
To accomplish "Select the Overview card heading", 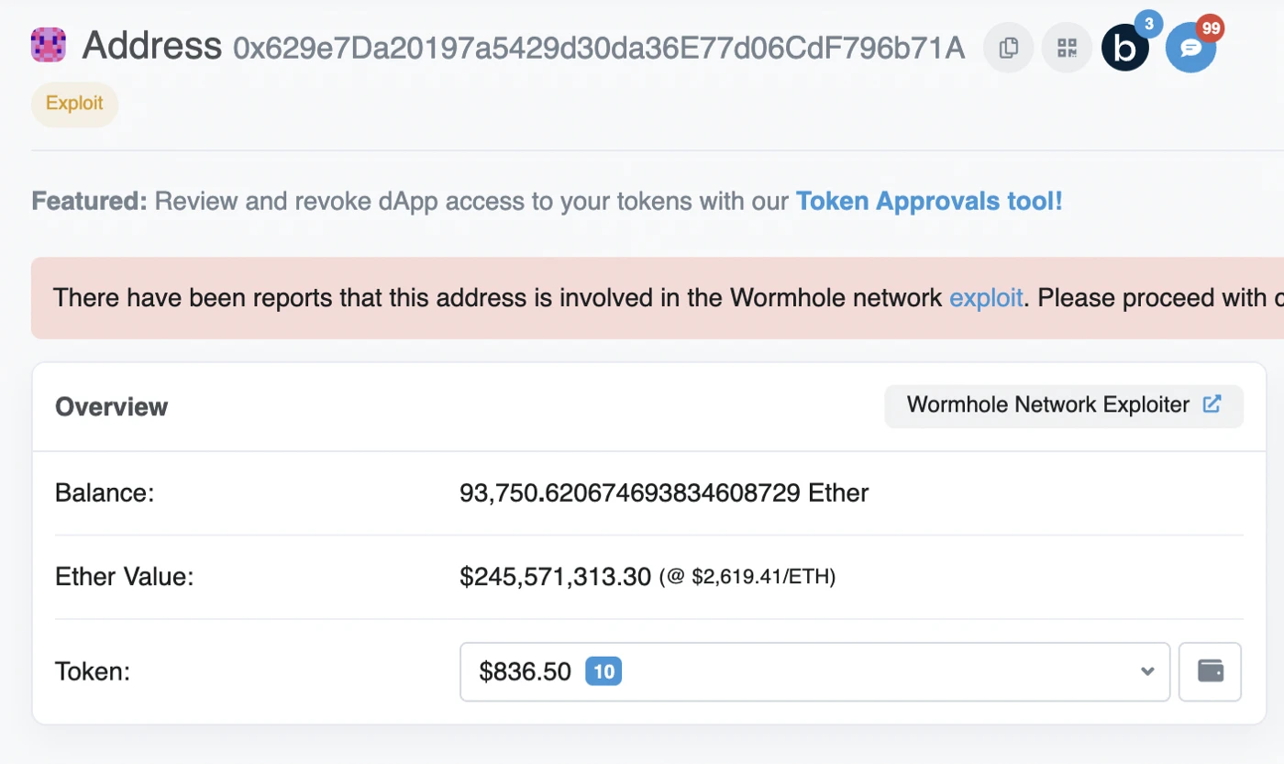I will (x=111, y=406).
